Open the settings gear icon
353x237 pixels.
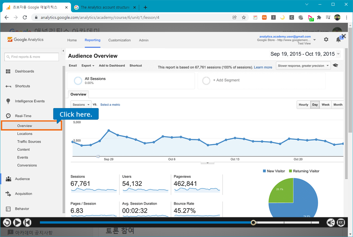tap(326, 40)
